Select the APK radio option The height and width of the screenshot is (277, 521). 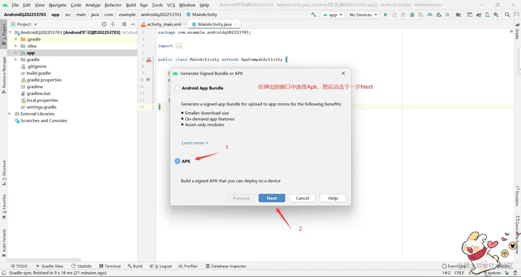[x=177, y=161]
